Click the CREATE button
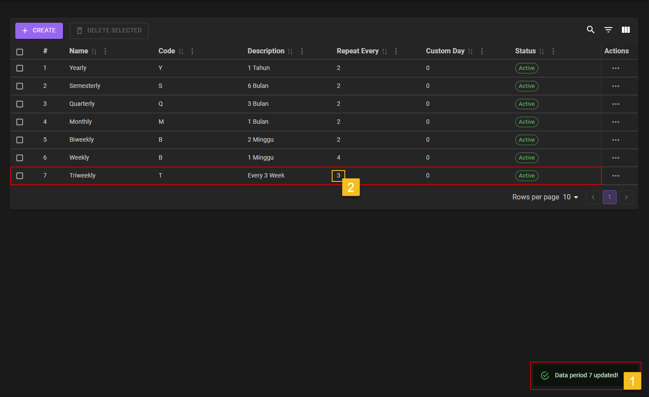This screenshot has width=649, height=397. [39, 31]
